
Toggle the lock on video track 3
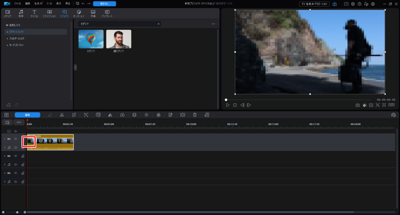coord(23,173)
